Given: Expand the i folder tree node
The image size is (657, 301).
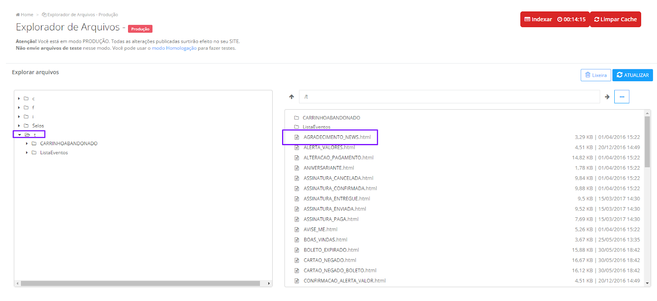Looking at the screenshot, I should tap(19, 116).
